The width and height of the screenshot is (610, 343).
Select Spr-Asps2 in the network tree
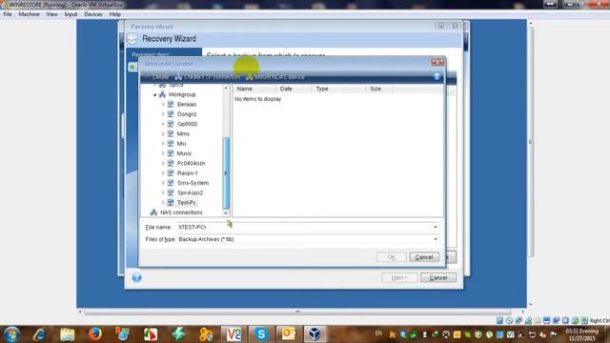[190, 192]
